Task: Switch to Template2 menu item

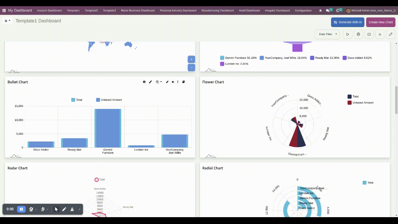Action: pyautogui.click(x=91, y=10)
